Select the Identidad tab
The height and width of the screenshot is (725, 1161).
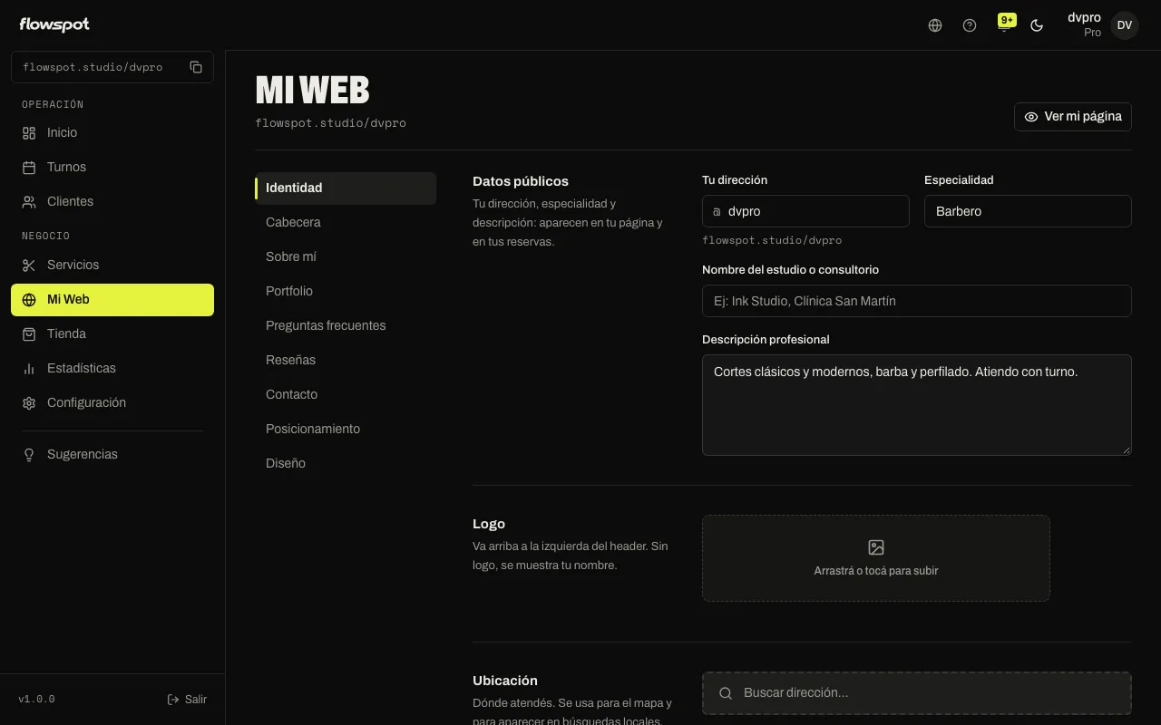click(346, 188)
